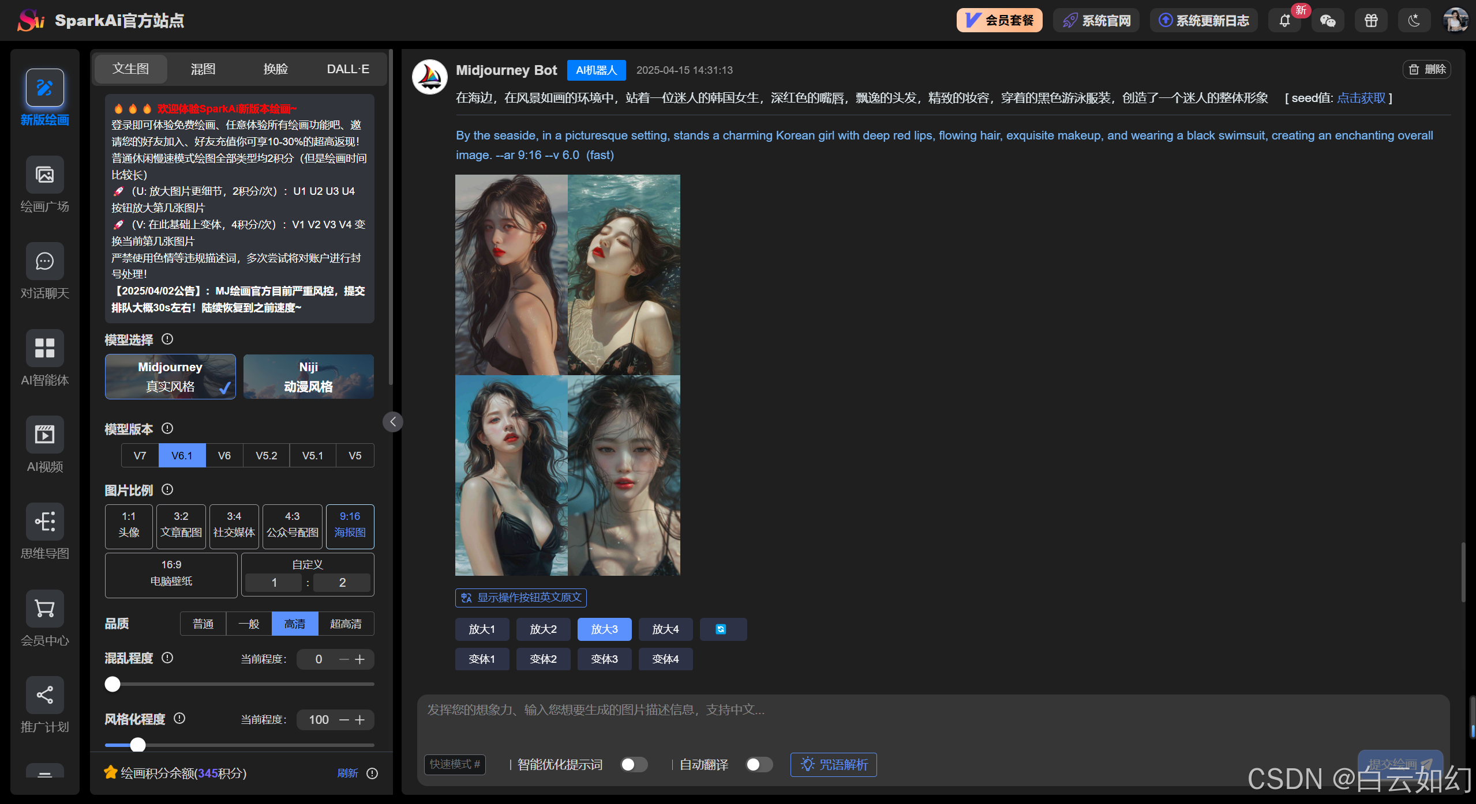The width and height of the screenshot is (1476, 804).
Task: Click the 放大1 upscale button
Action: 482,629
